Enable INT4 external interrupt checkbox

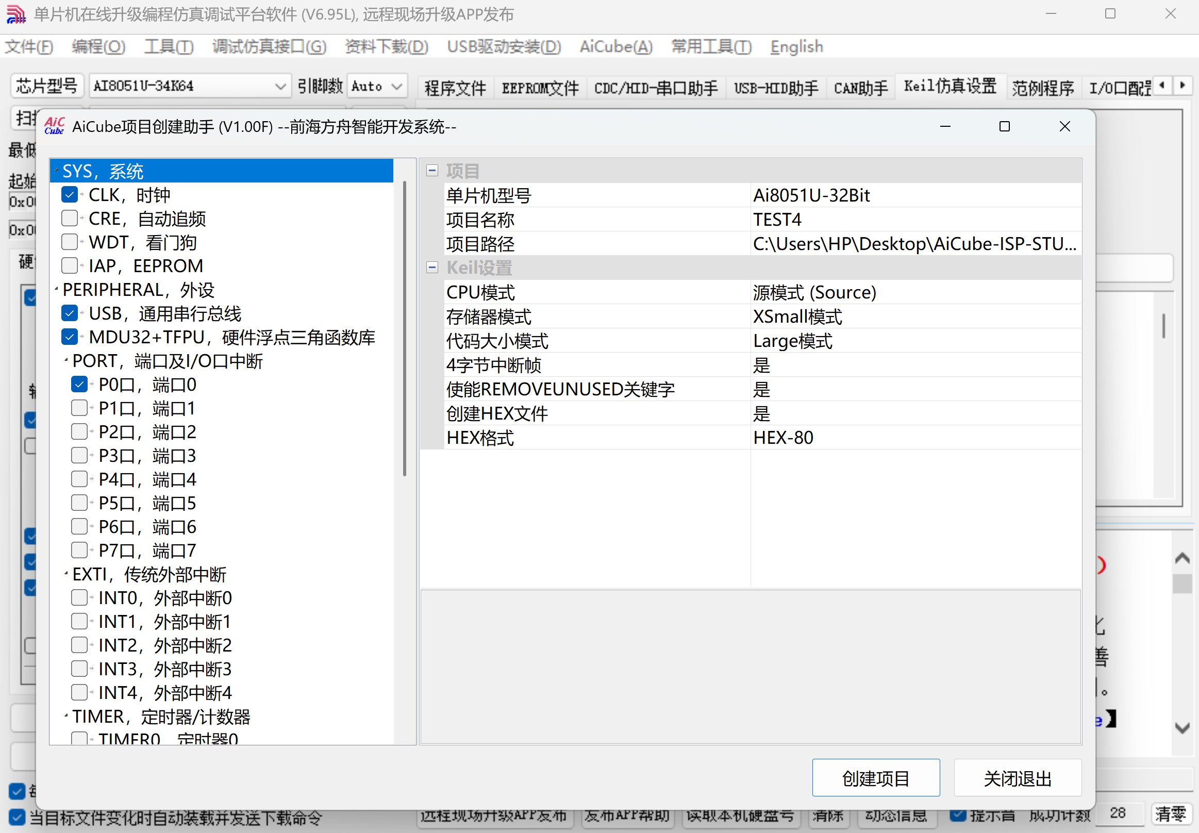click(79, 693)
